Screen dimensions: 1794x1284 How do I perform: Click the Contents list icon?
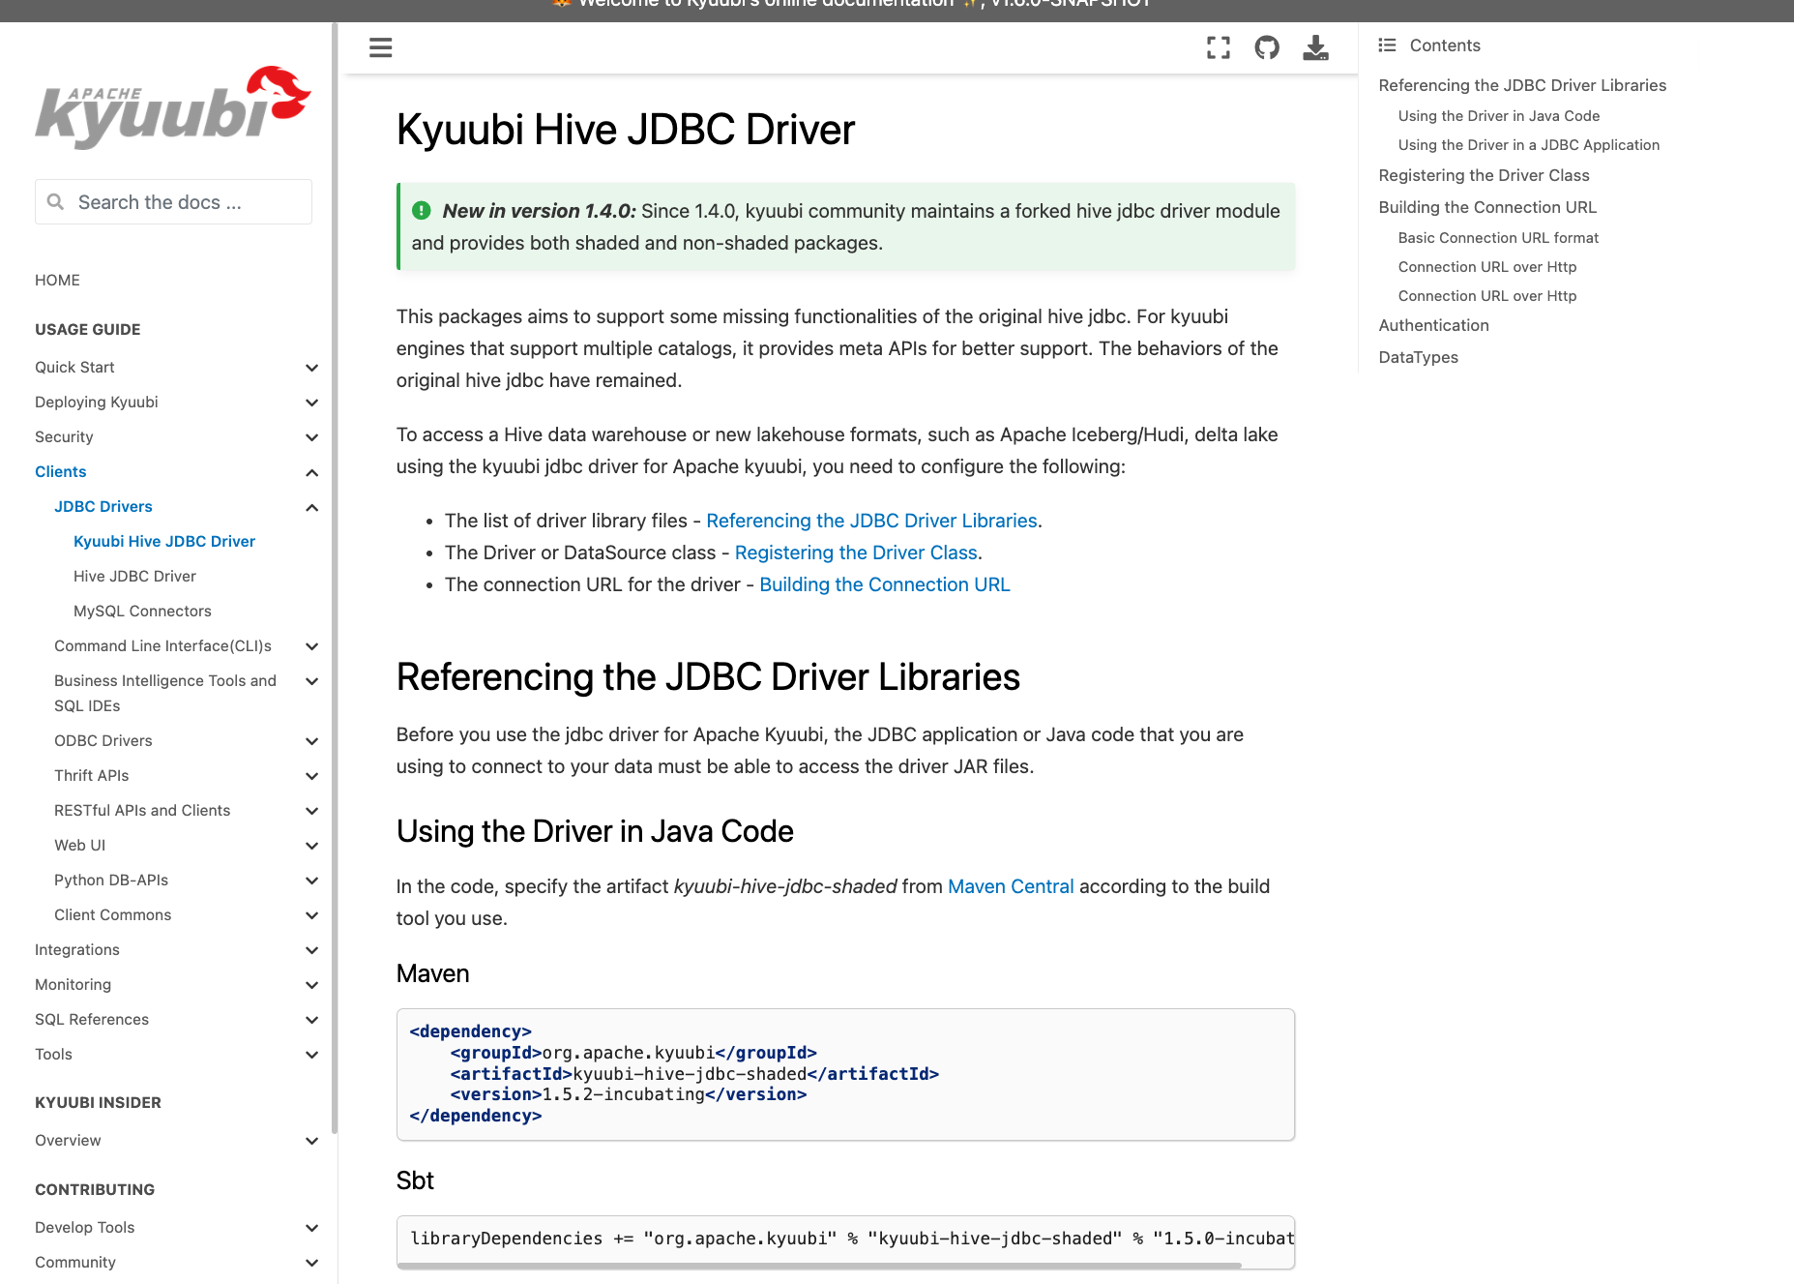(1387, 45)
